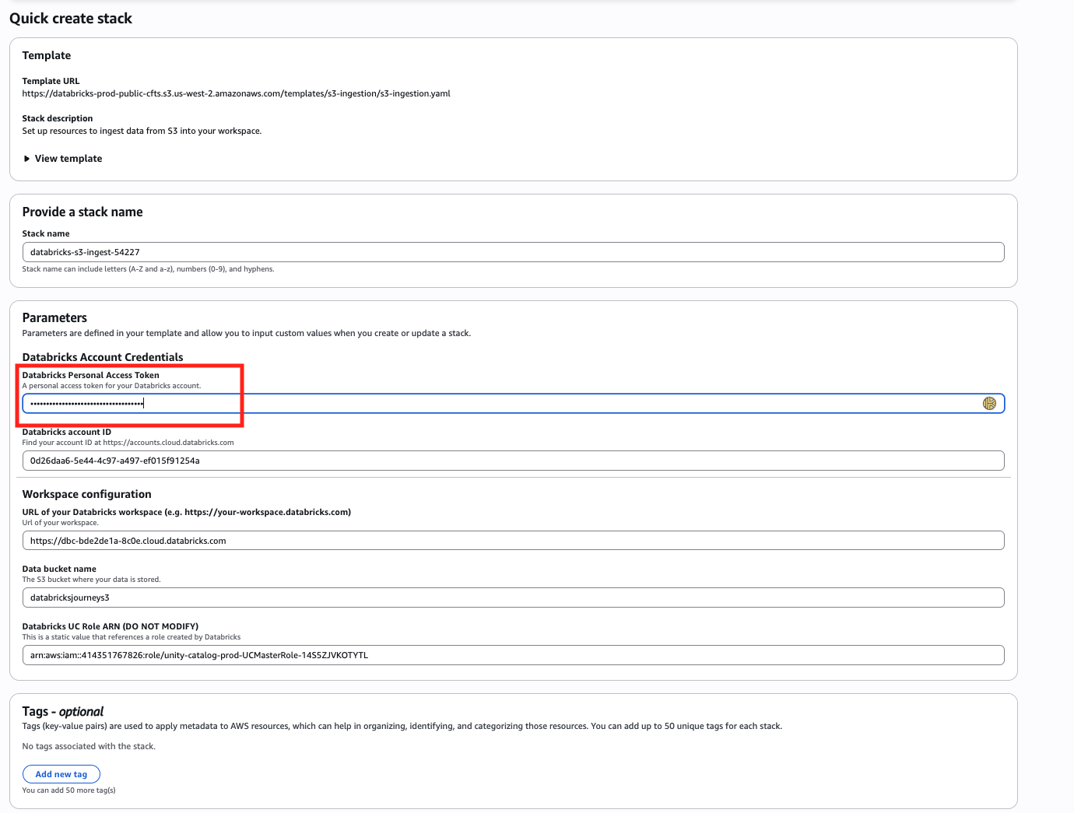The height and width of the screenshot is (813, 1074).
Task: Focus the Data bucket name field
Action: tap(513, 597)
